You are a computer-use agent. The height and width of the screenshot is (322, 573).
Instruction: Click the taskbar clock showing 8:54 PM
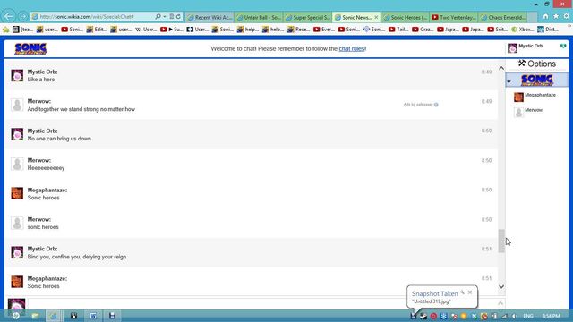tap(552, 316)
